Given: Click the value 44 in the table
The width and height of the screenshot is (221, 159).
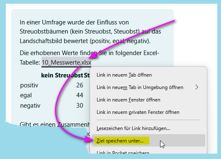Looking at the screenshot, I should coord(80,95).
